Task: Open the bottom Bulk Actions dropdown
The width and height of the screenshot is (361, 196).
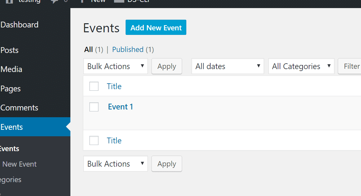Action: click(x=115, y=164)
